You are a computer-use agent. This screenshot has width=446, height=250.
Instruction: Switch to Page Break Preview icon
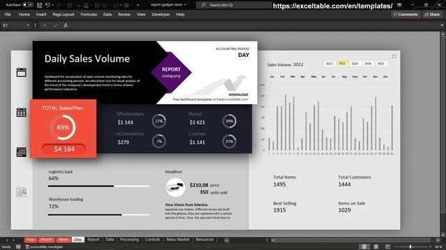coord(387,247)
